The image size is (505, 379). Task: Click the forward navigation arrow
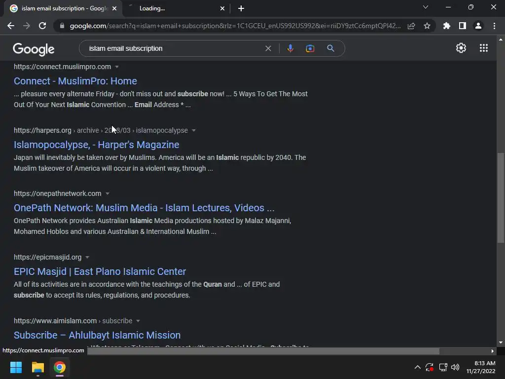(x=27, y=26)
